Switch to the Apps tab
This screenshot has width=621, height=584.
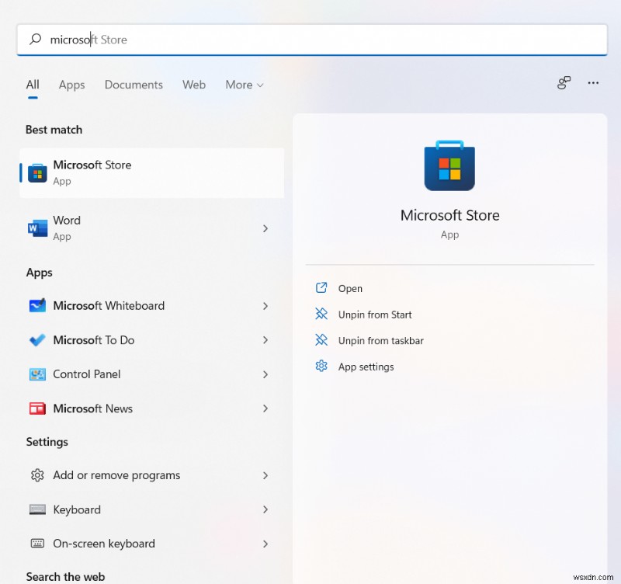tap(71, 85)
